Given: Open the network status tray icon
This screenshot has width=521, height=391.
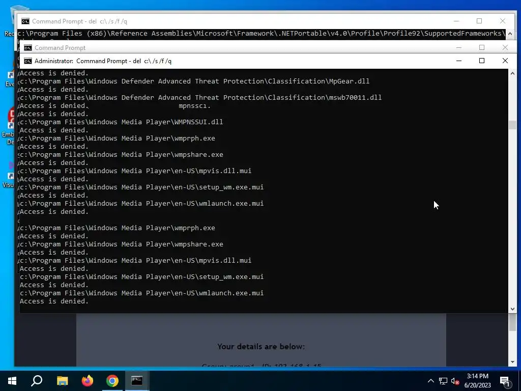Looking at the screenshot, I should 443,381.
